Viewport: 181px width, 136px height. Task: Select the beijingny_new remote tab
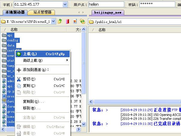coord(107,13)
